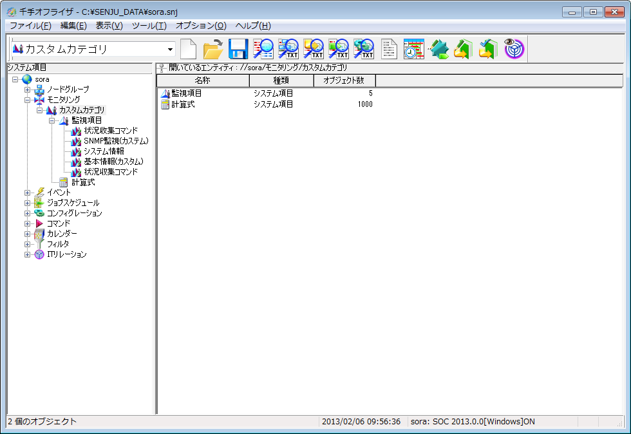The width and height of the screenshot is (631, 434).
Task: Click the eye with purple radar icon
Action: [x=514, y=49]
